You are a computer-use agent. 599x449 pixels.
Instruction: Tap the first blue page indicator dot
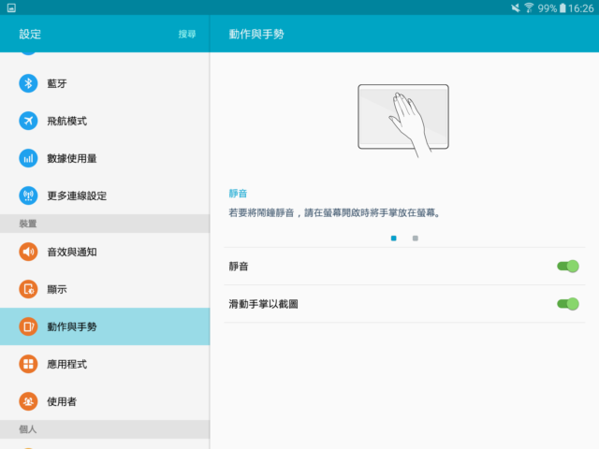(x=393, y=239)
